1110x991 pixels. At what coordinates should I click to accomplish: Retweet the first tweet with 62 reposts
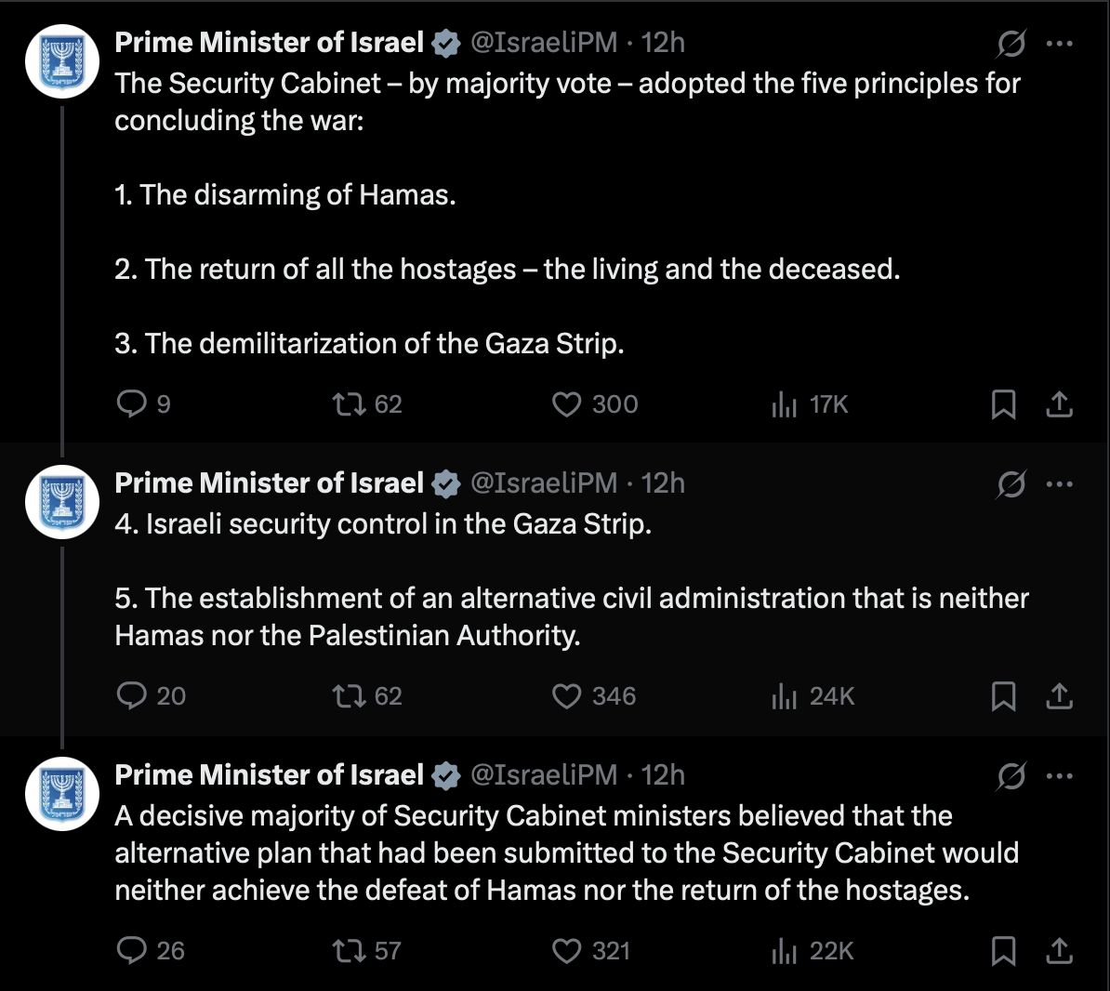(367, 404)
